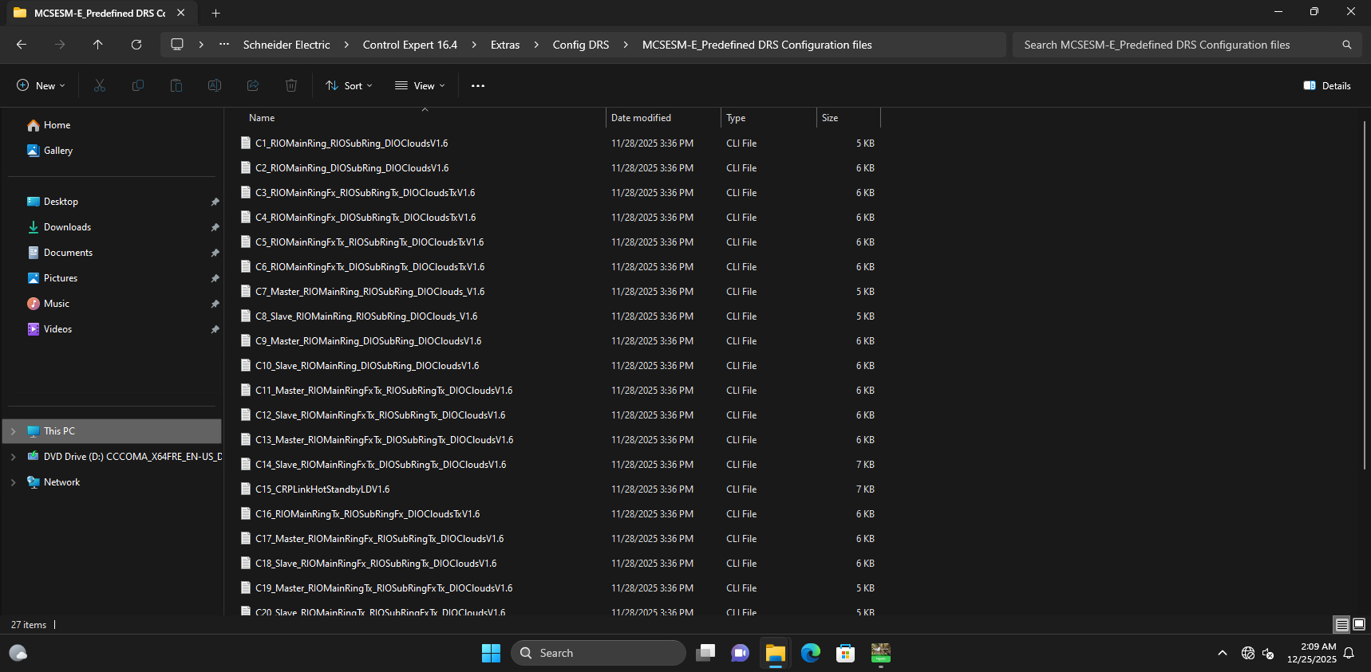The image size is (1371, 672).
Task: Navigate to Config DRS breadcrumb
Action: [x=581, y=45]
